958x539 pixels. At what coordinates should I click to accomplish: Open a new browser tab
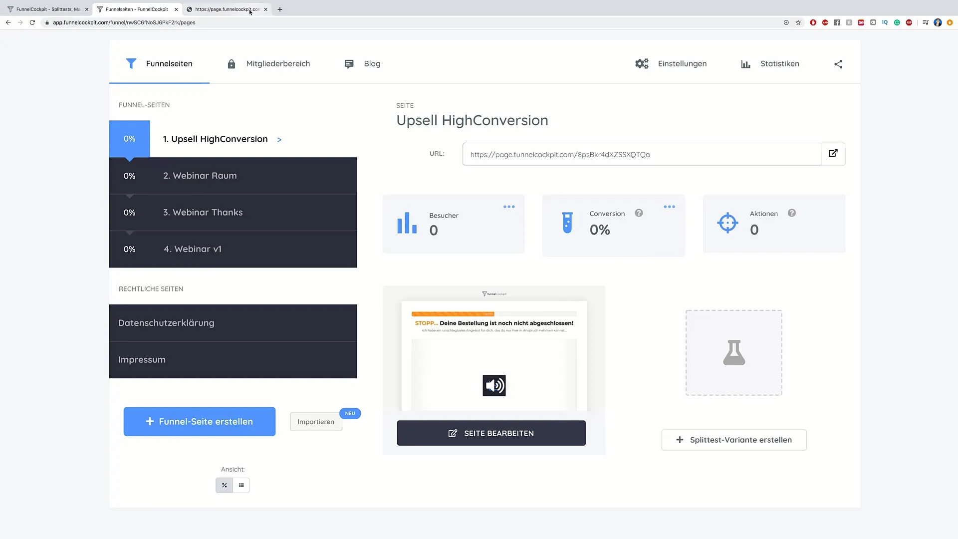point(280,9)
